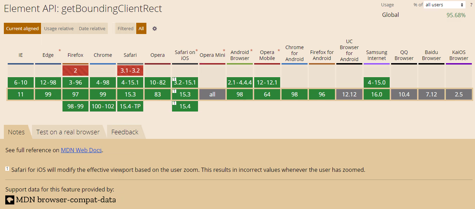475x209 pixels.
Task: Click the Safari on iOS column header
Action: (x=185, y=55)
